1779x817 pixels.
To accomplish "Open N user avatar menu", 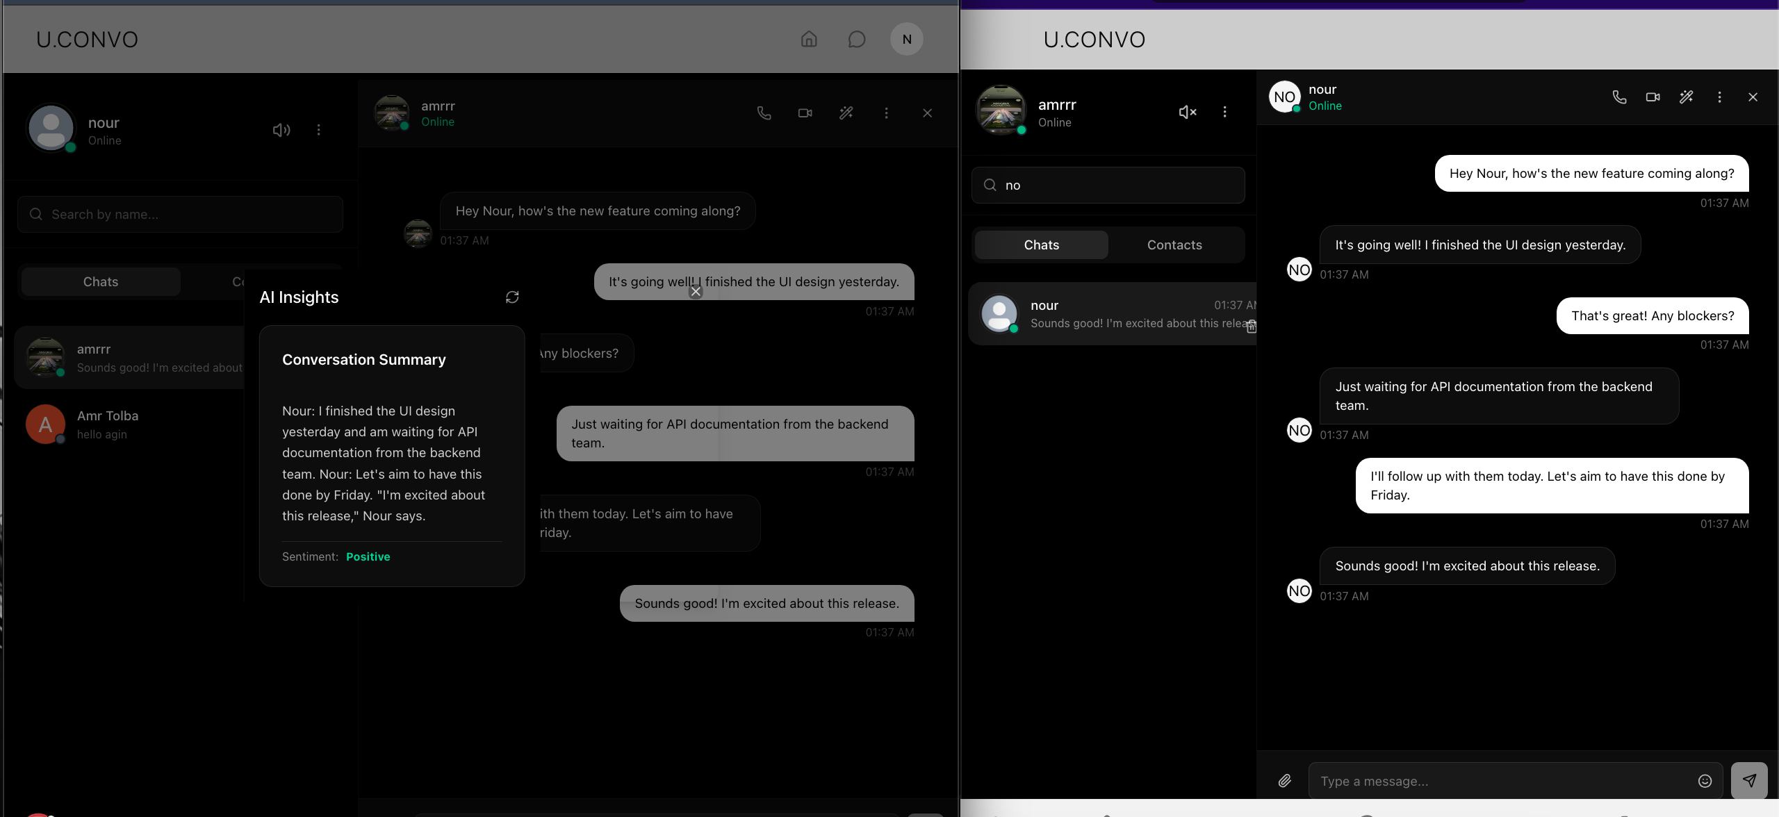I will point(906,39).
